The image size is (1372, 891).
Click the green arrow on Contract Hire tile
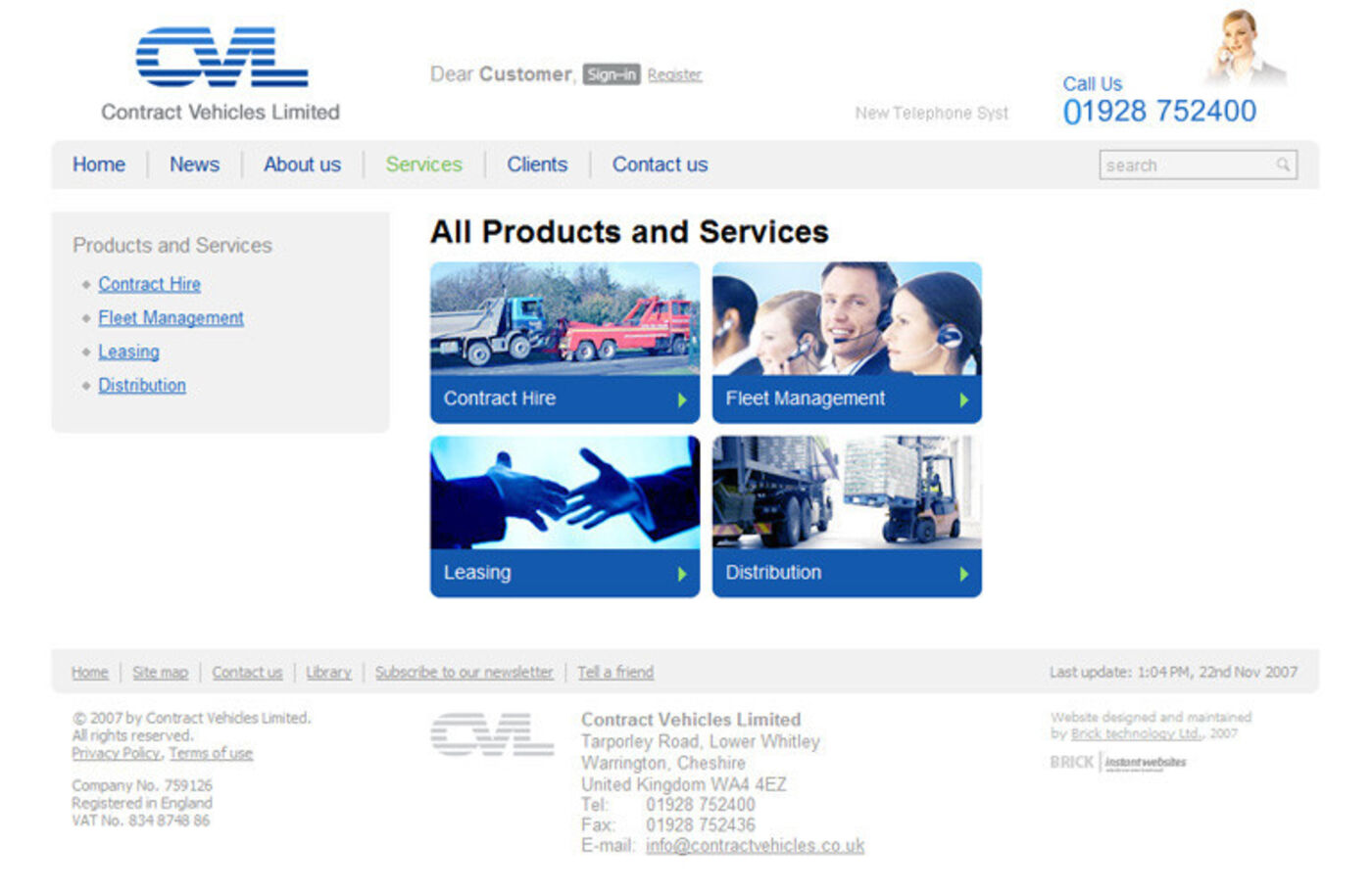682,400
